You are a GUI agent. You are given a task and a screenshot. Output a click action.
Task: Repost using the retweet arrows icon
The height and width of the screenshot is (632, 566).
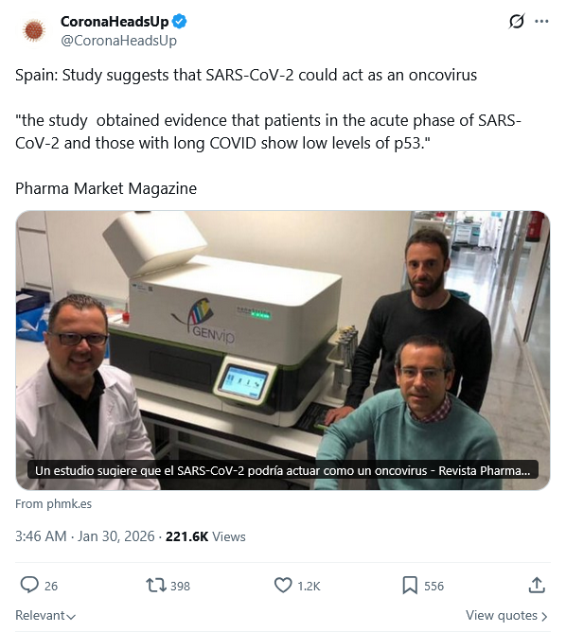tap(156, 586)
